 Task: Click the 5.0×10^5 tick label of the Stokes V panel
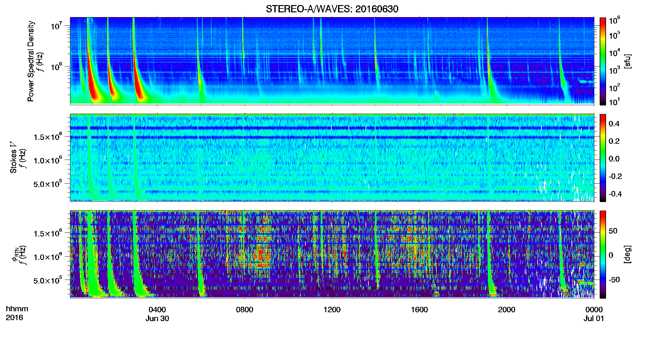pyautogui.click(x=48, y=184)
